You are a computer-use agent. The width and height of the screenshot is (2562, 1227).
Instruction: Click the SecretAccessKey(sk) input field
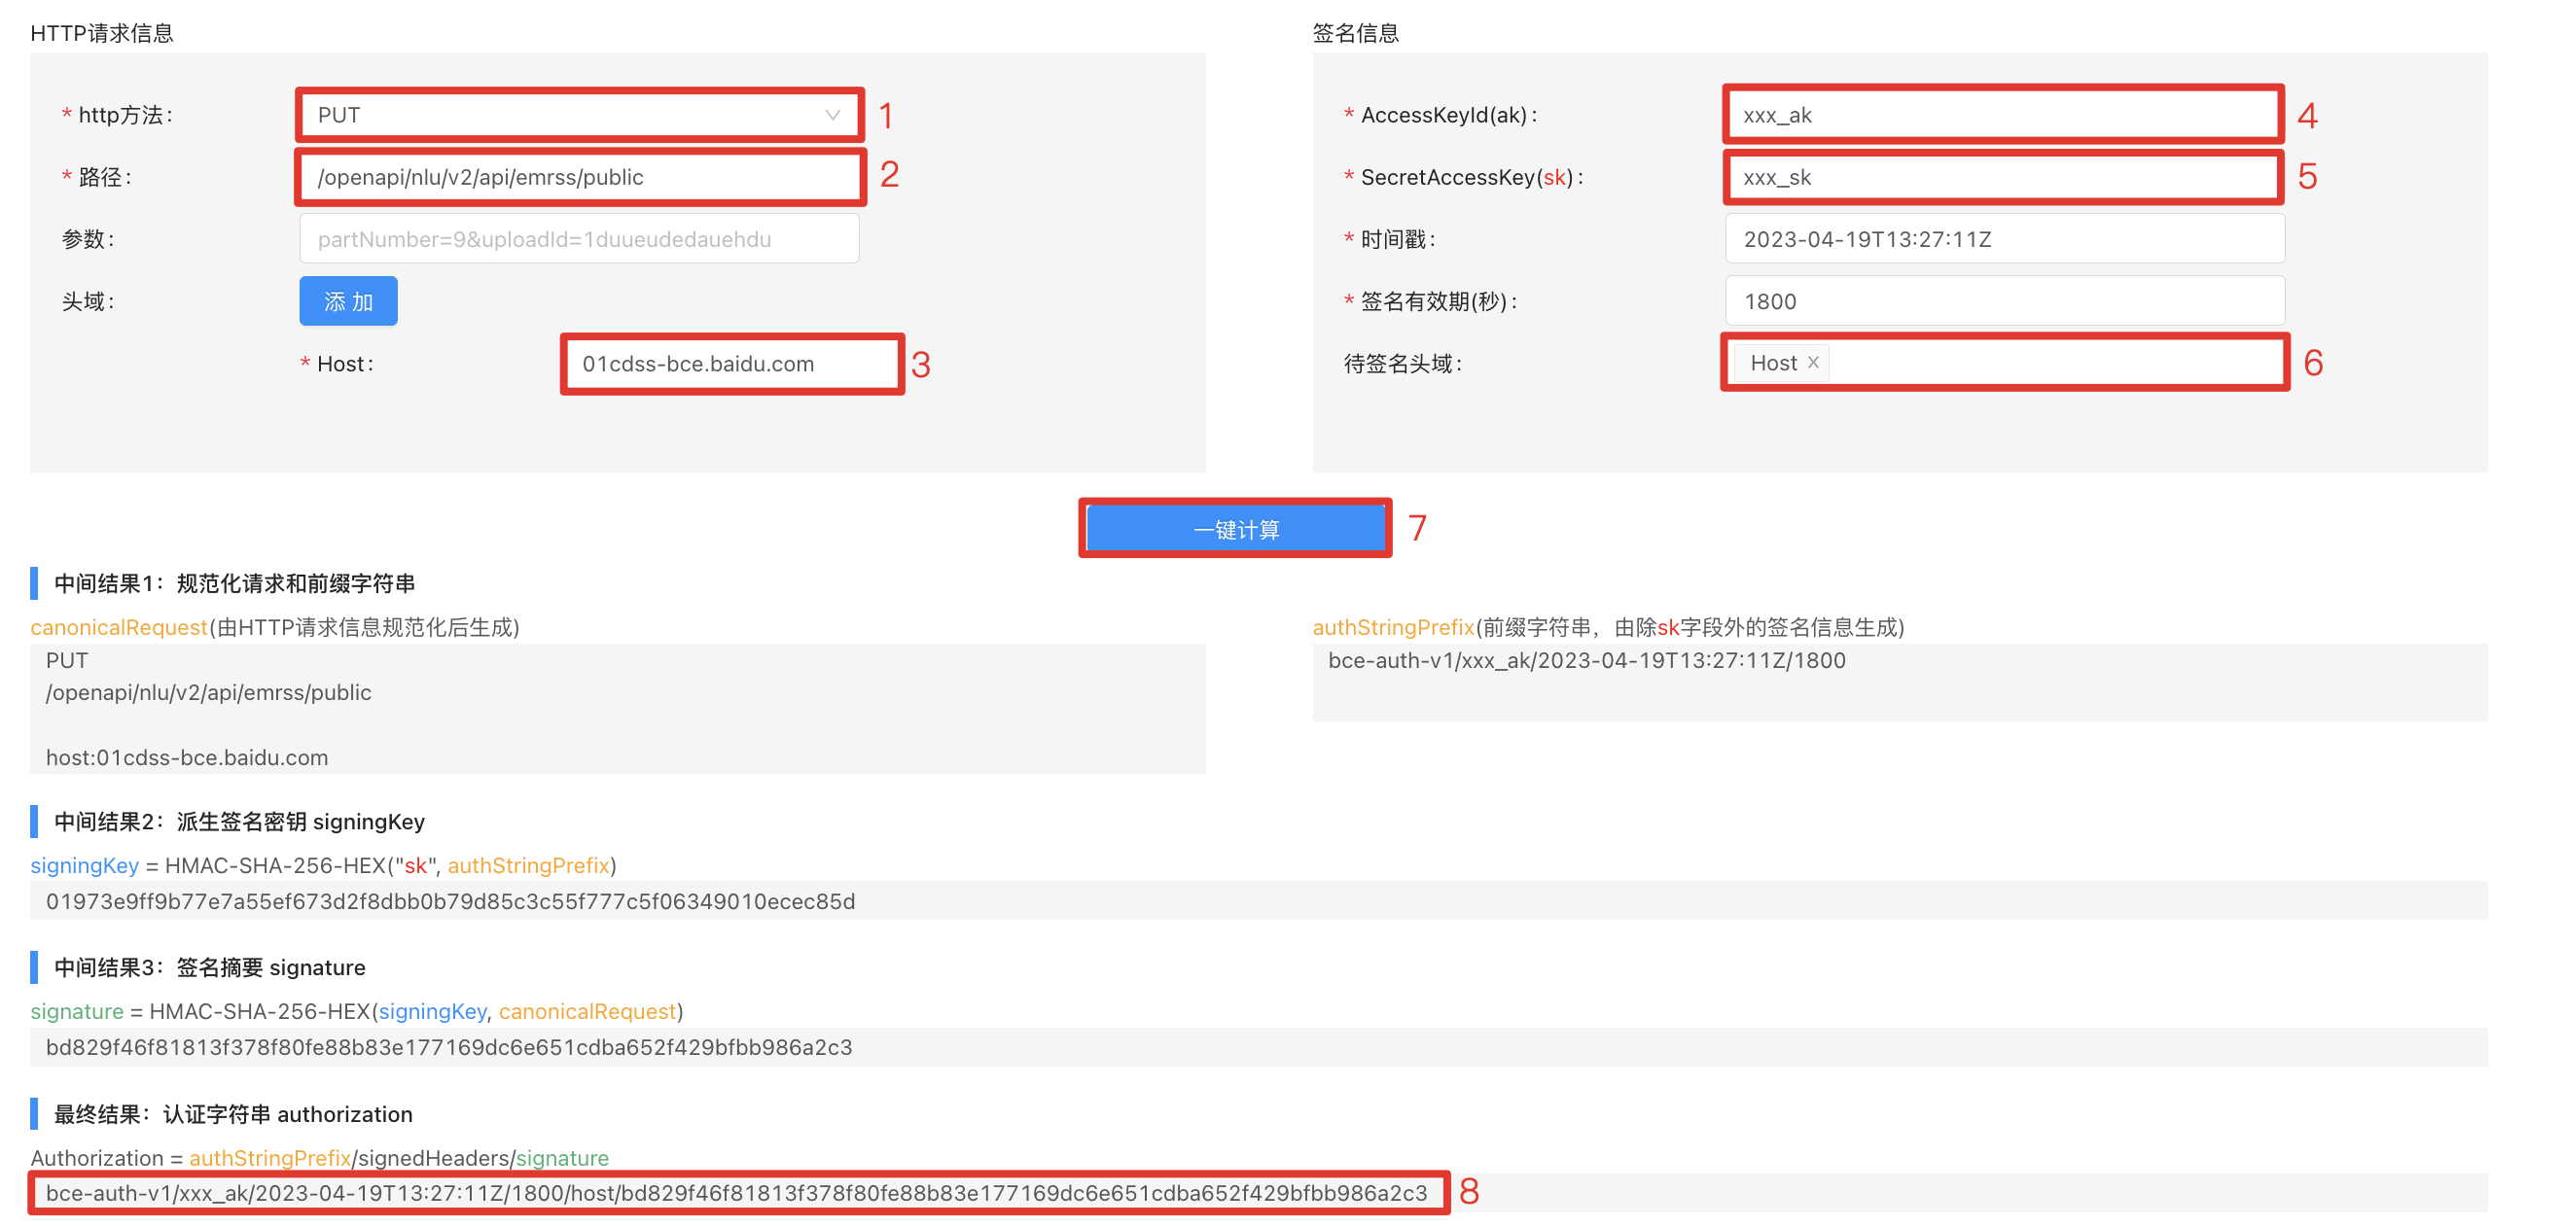(2001, 177)
